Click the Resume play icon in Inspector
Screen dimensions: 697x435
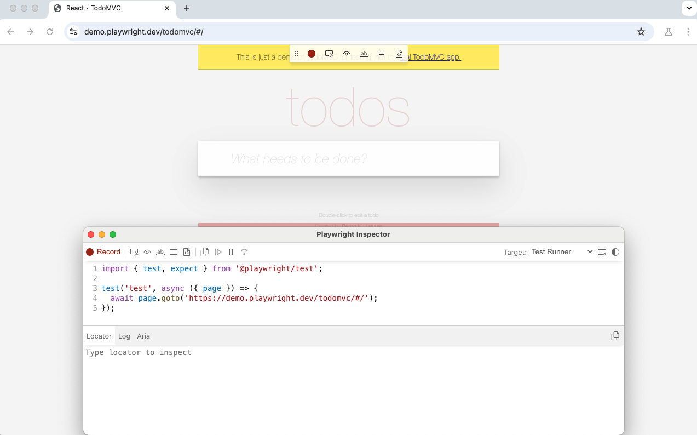218,252
